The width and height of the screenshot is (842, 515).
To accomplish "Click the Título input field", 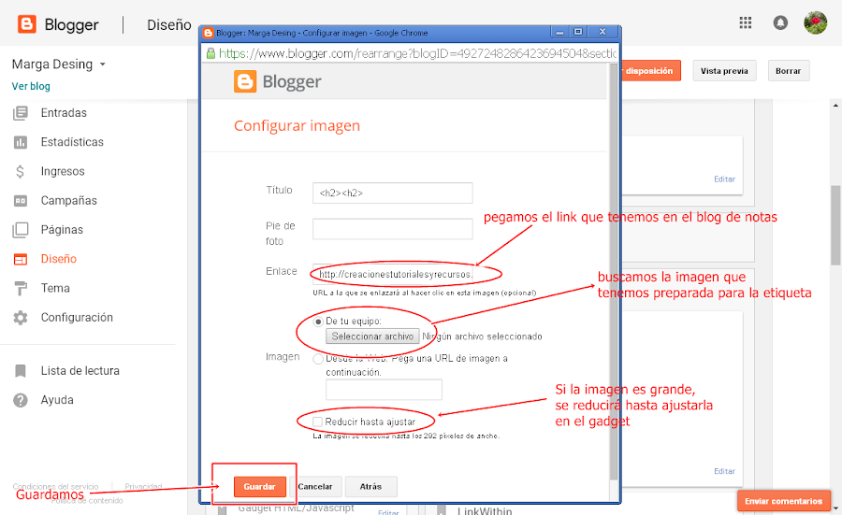I will click(x=393, y=193).
